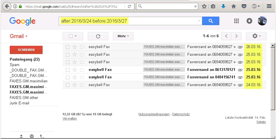
Task: Focus the Gmail search field with date query
Action: click(130, 21)
